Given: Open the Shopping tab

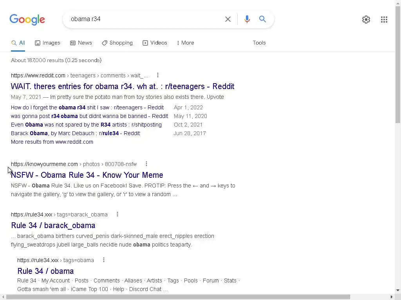Looking at the screenshot, I should (x=117, y=43).
